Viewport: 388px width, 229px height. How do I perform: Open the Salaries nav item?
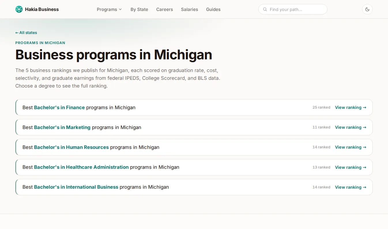click(x=189, y=9)
